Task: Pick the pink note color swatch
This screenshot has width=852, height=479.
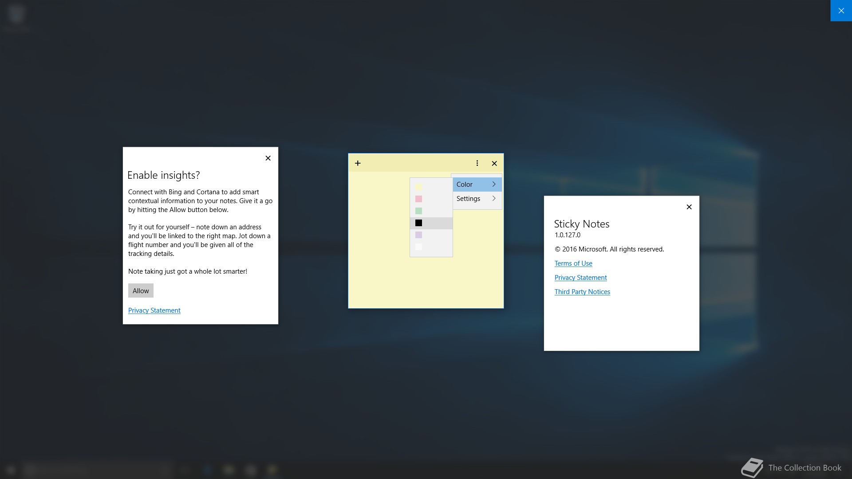Action: (x=418, y=199)
